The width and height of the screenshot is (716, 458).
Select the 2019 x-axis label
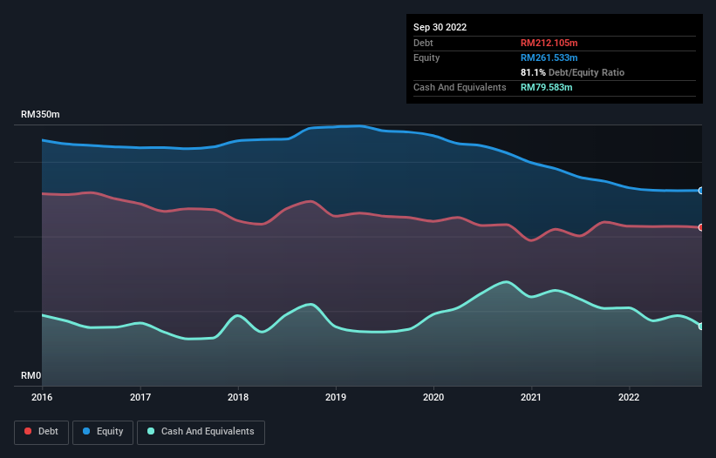click(x=336, y=397)
